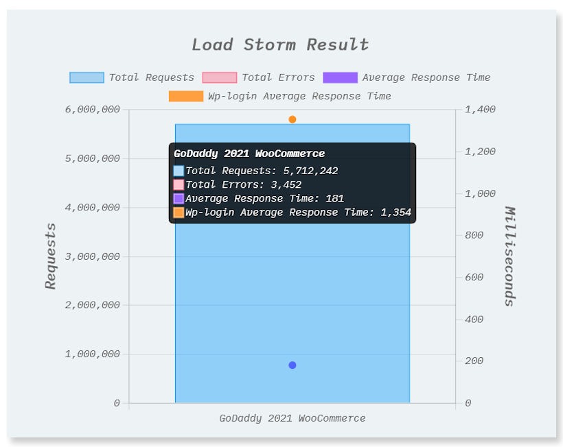Click the blue-purple Average Response Time point

292,365
